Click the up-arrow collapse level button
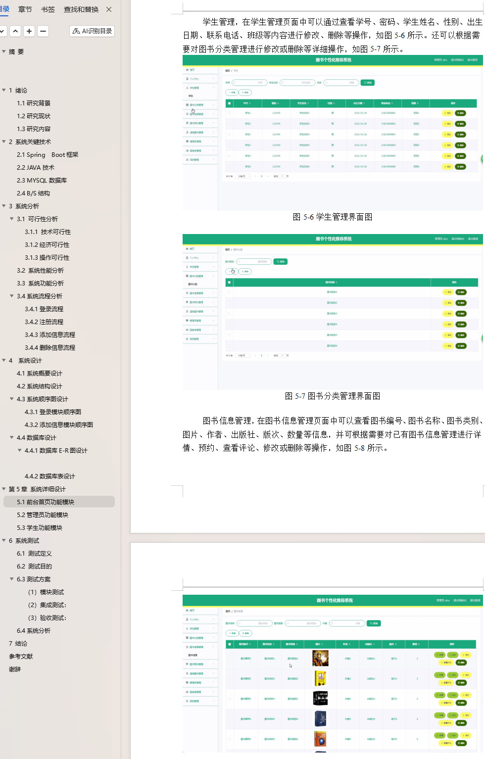This screenshot has width=485, height=759. pyautogui.click(x=16, y=31)
